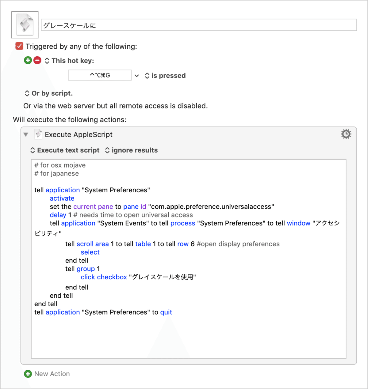This screenshot has height=389, width=368.
Task: Change the 'is pressed' option
Action: coord(165,76)
